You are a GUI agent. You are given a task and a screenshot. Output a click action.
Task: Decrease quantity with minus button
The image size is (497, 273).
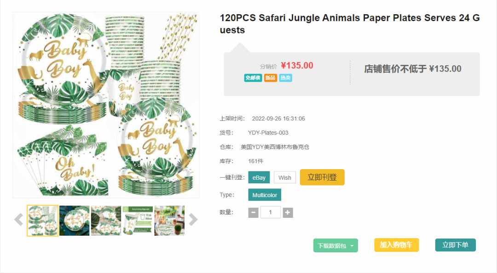pos(253,212)
